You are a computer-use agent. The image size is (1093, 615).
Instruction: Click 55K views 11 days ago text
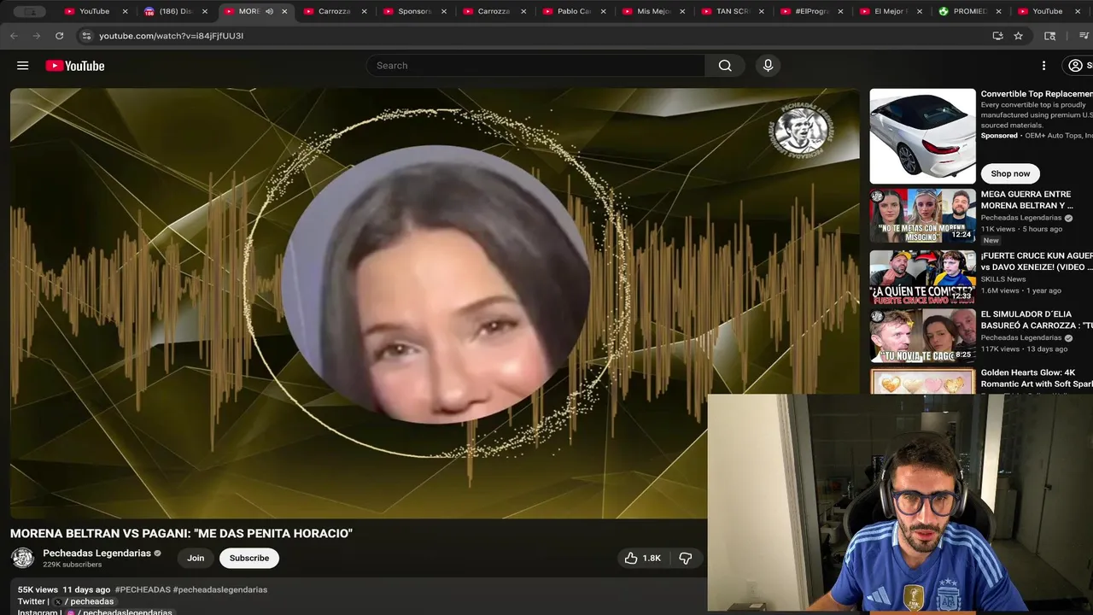click(x=64, y=589)
